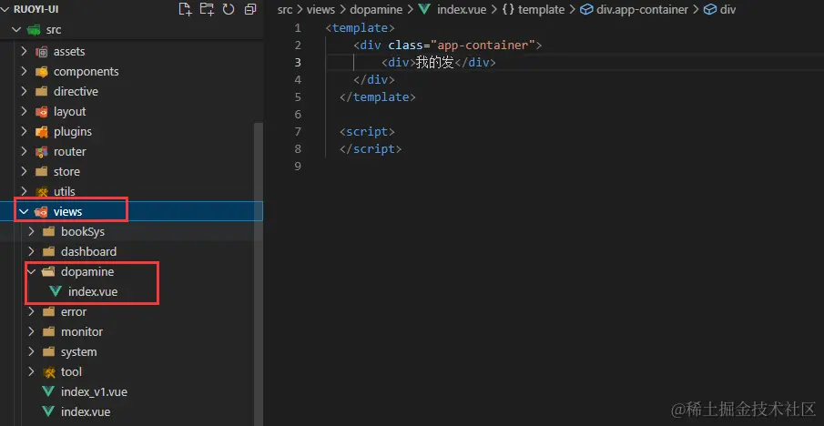Click the directive folder icon

pyautogui.click(x=42, y=91)
